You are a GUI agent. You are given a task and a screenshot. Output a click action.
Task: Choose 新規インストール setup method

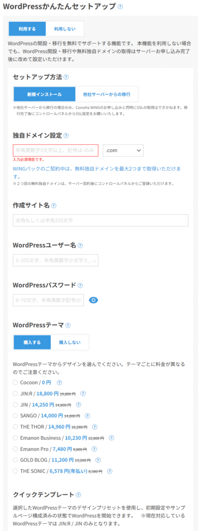45,94
